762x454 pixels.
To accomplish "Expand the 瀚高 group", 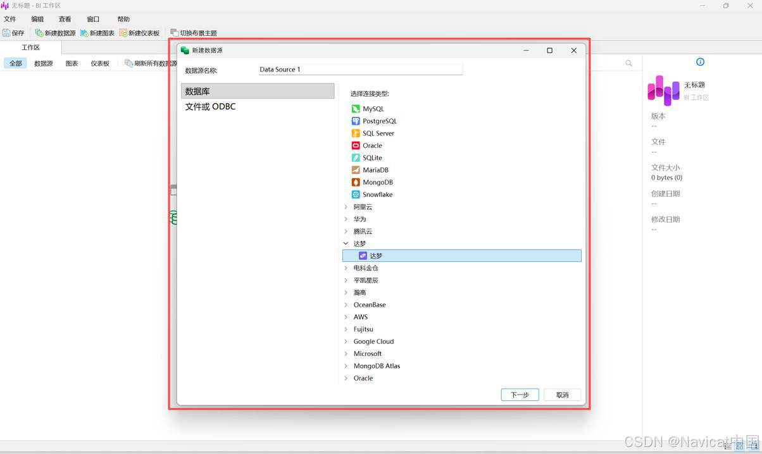I will coord(346,293).
